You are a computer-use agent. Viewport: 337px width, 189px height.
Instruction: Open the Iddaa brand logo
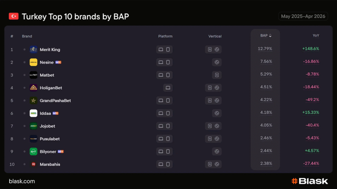(x=33, y=113)
